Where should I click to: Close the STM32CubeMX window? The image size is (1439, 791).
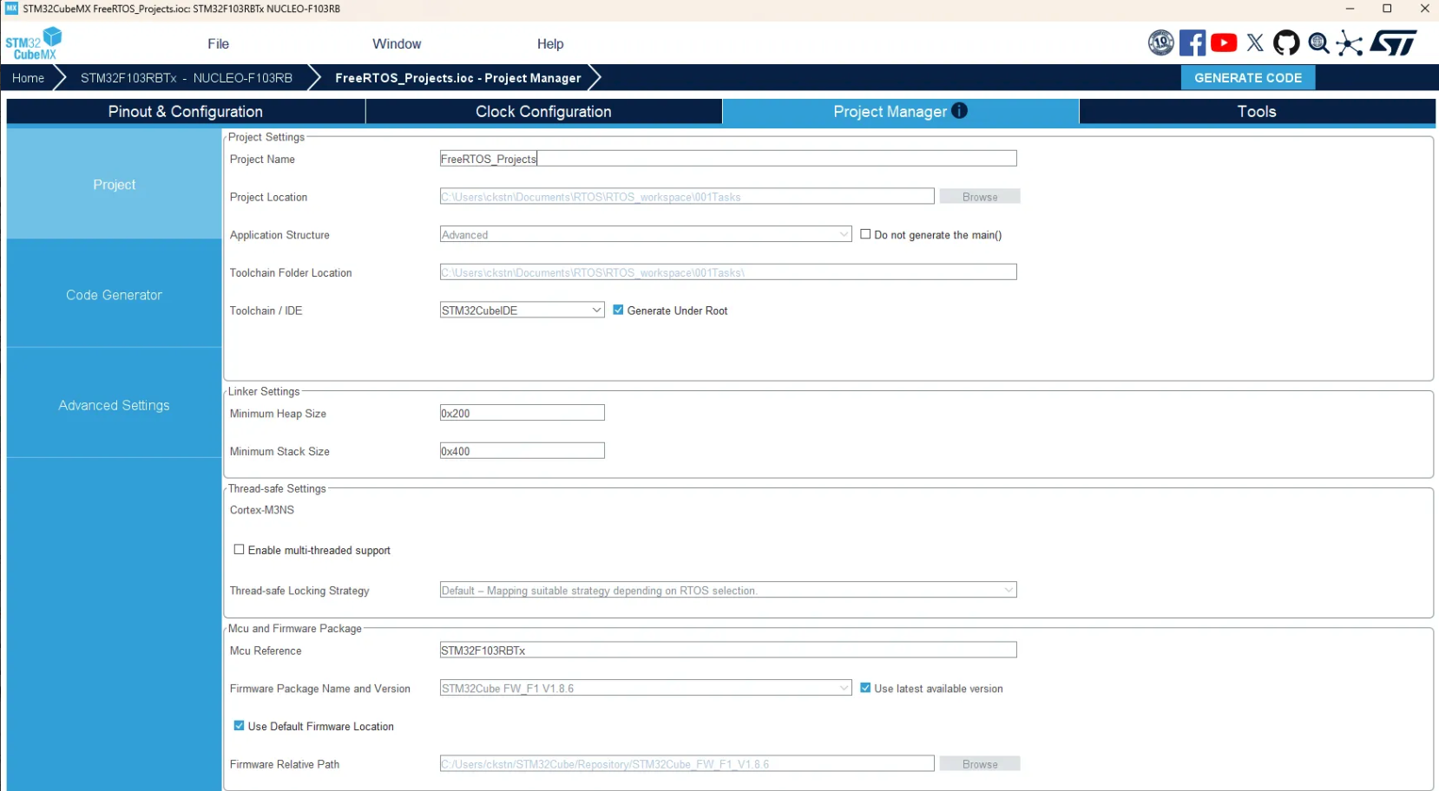point(1424,9)
